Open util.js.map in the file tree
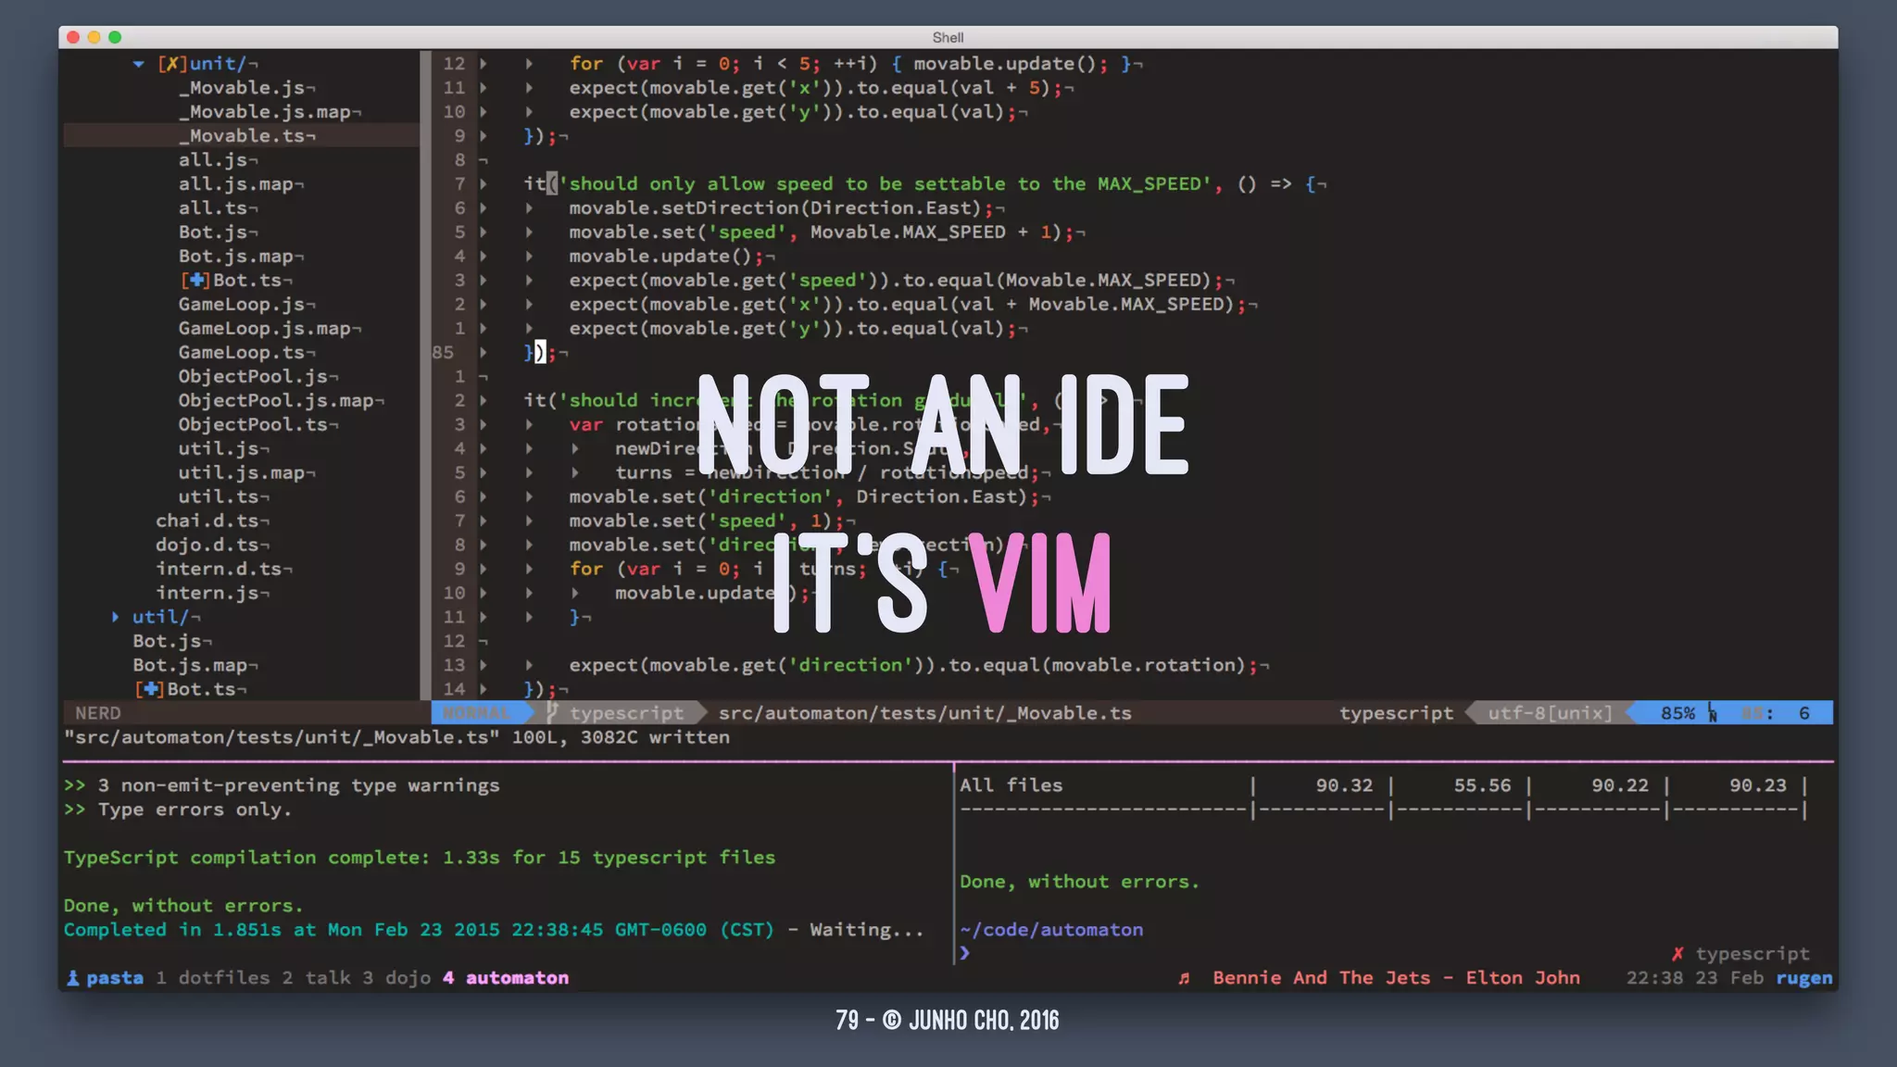 (242, 473)
